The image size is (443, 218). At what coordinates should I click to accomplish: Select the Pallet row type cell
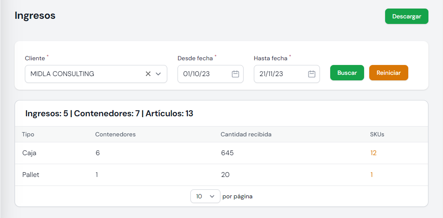tap(30, 175)
